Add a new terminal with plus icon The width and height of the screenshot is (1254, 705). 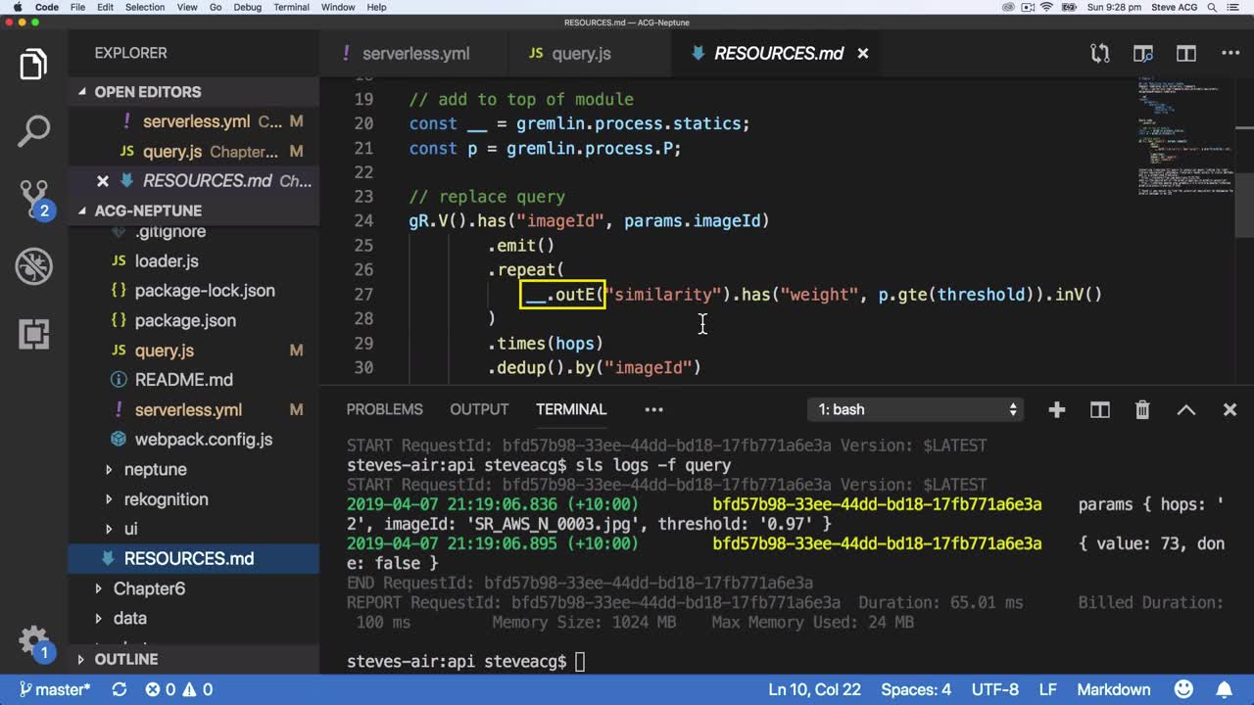pos(1056,410)
